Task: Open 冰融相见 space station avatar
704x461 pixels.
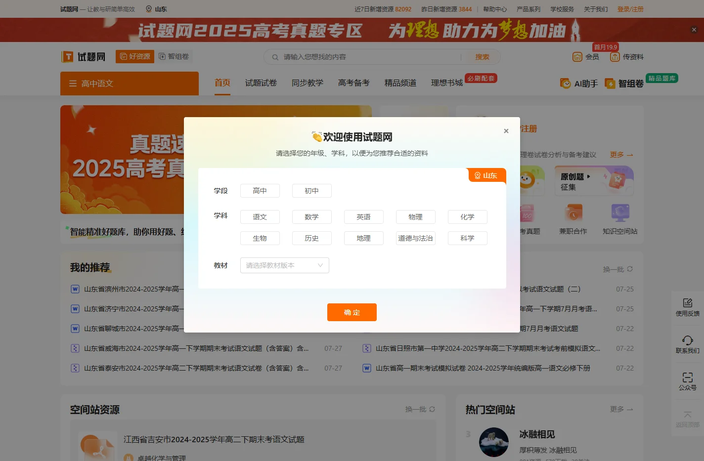Action: pyautogui.click(x=493, y=442)
